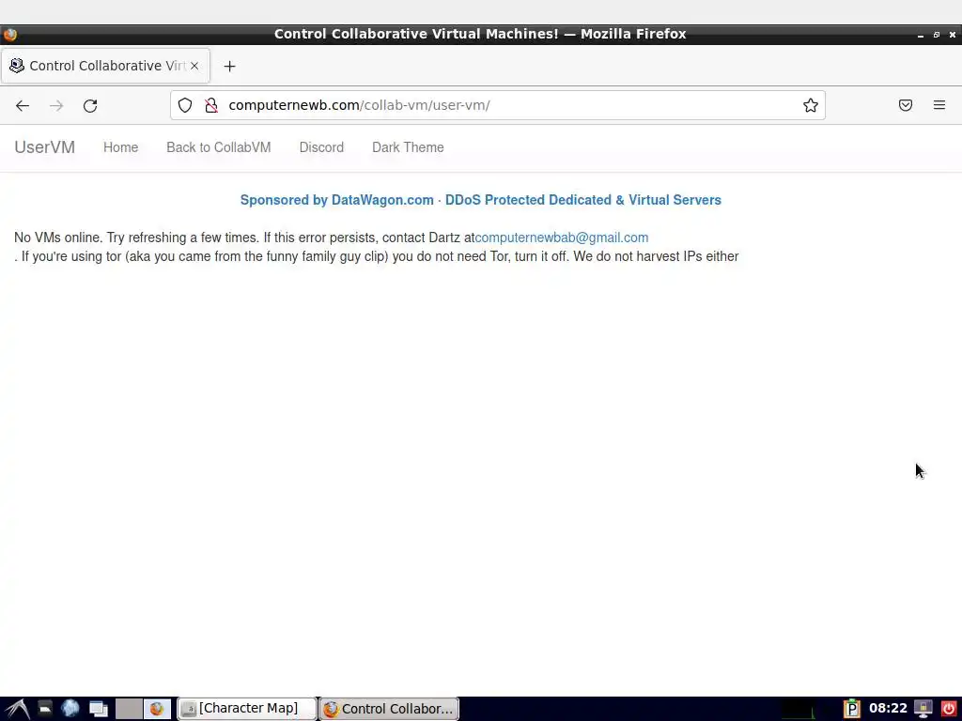Open the Firefox icon in the title bar

pos(9,35)
